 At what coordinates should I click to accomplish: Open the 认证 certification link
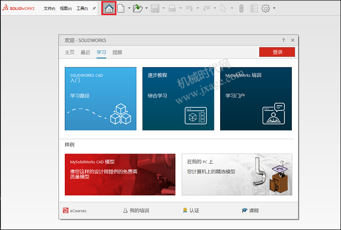[191, 211]
